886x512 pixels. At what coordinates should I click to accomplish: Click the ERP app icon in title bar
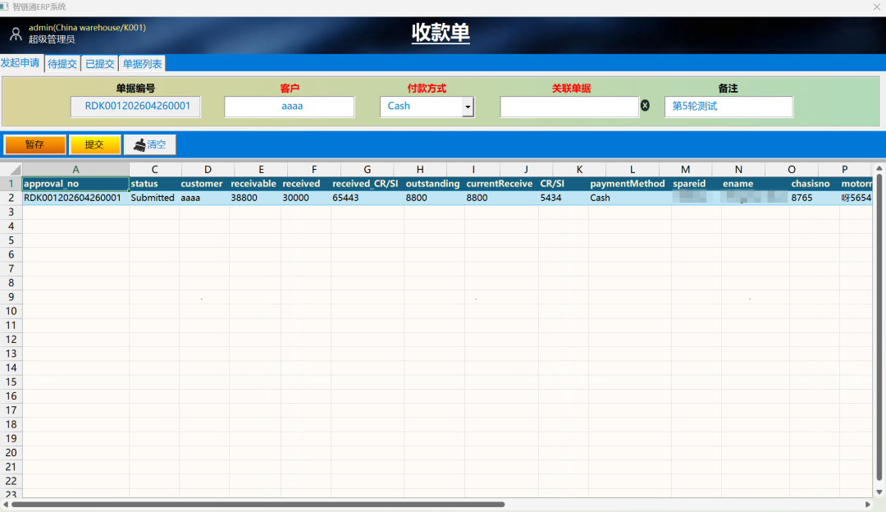[4, 7]
